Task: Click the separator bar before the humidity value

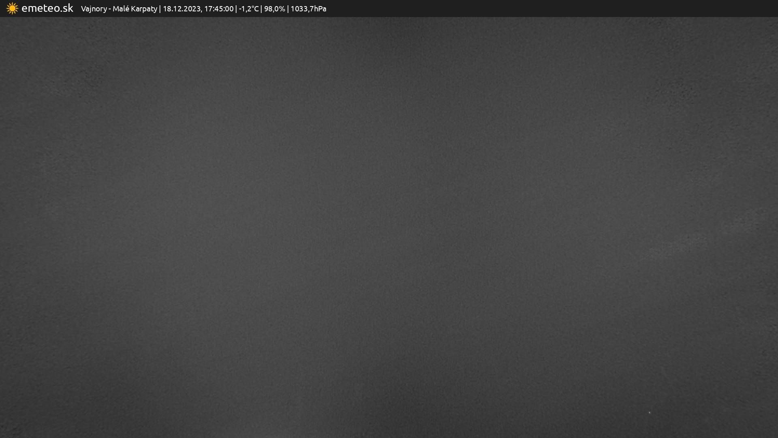Action: tap(261, 9)
